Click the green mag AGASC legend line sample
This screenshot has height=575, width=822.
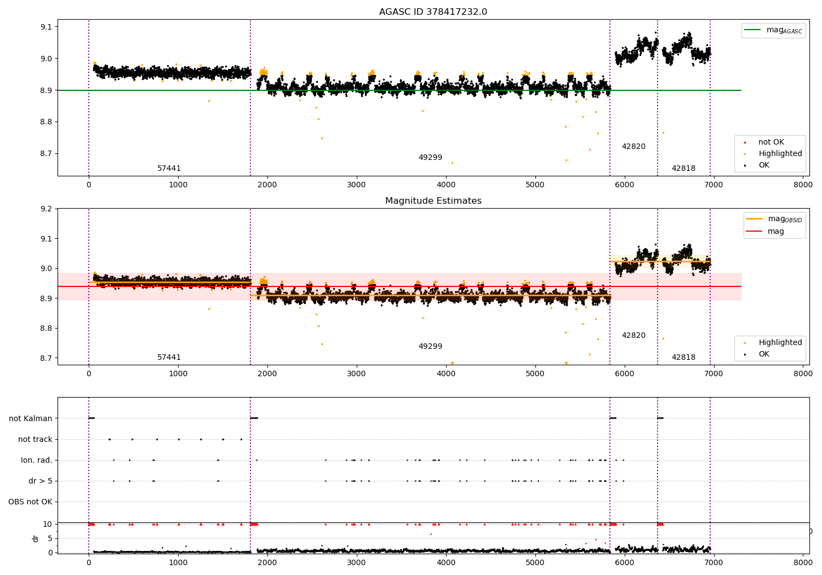pyautogui.click(x=753, y=30)
